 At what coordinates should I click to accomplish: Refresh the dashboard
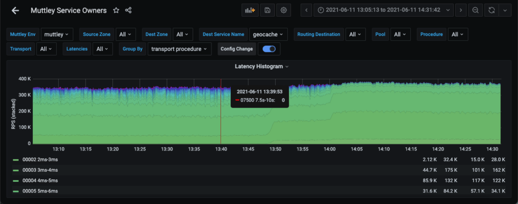click(492, 10)
